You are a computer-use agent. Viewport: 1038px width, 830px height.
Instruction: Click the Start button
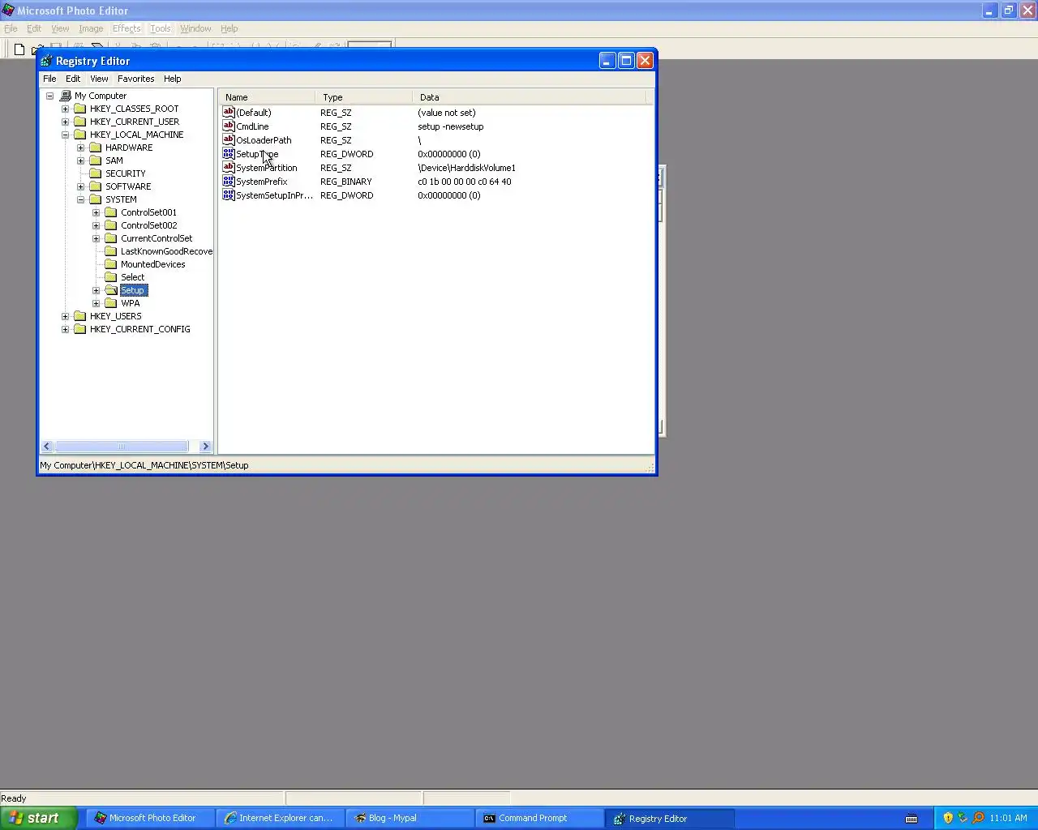point(39,818)
